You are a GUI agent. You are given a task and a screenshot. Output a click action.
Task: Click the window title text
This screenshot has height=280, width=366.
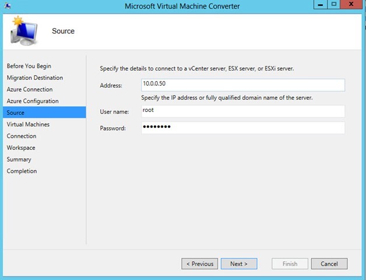[182, 6]
